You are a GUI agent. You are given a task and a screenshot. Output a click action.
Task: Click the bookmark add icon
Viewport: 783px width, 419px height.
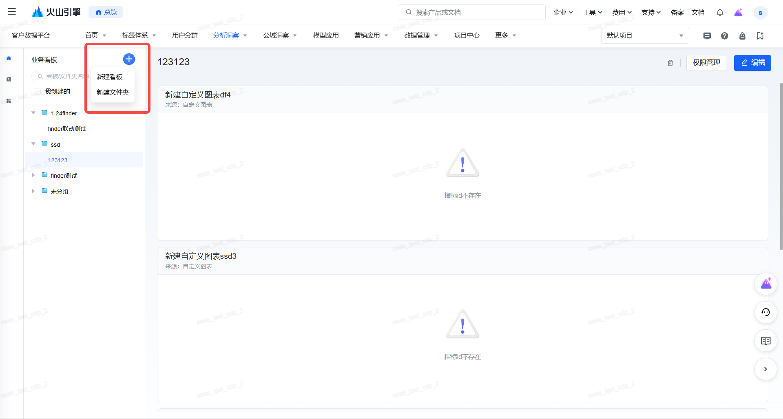(760, 36)
